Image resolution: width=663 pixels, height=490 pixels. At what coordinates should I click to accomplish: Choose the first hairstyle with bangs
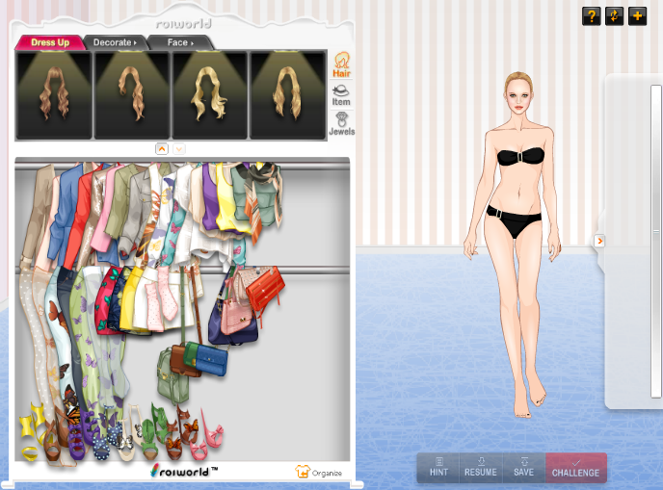point(54,94)
